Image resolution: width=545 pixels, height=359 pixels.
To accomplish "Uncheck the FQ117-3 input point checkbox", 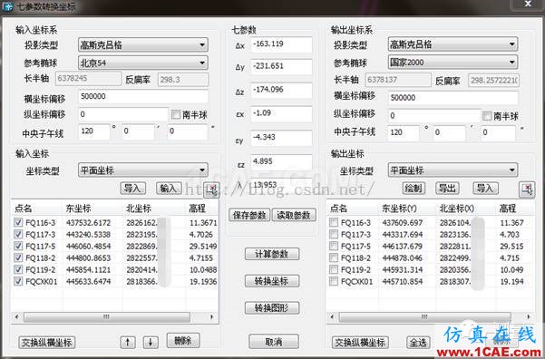I will (18, 235).
